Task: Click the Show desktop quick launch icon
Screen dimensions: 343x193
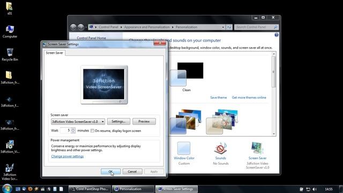Action: click(x=18, y=189)
